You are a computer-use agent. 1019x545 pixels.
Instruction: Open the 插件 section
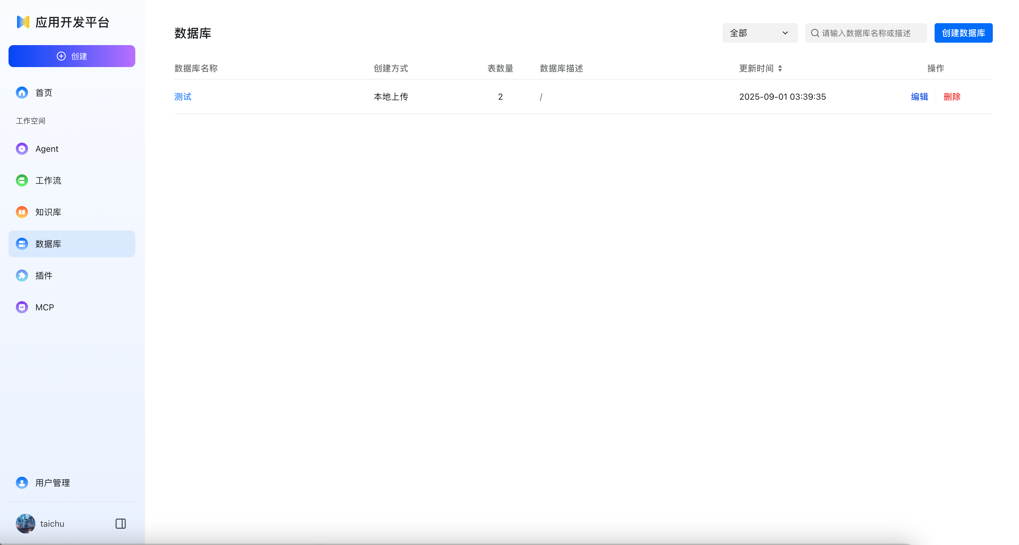click(x=43, y=276)
